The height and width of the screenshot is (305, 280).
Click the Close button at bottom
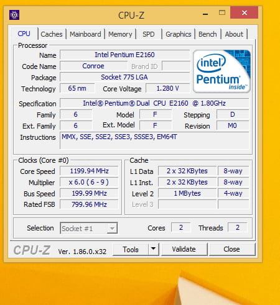click(x=232, y=249)
